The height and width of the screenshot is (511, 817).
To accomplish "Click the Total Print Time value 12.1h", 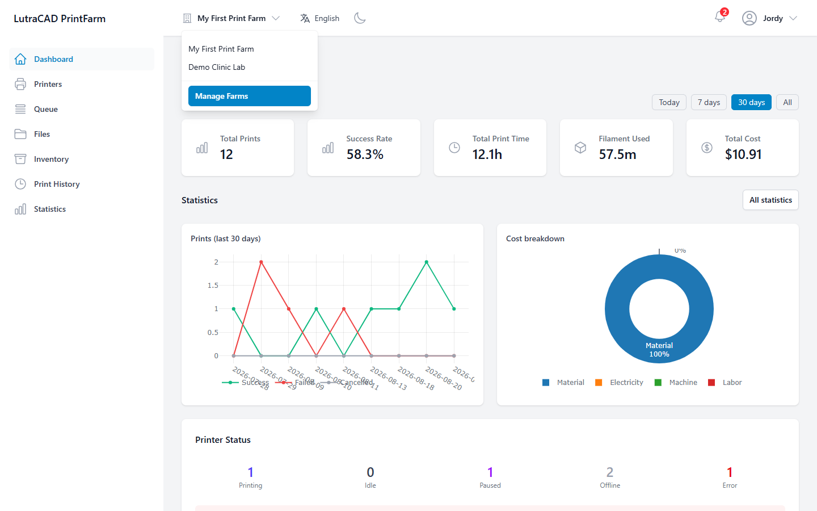I will (487, 154).
